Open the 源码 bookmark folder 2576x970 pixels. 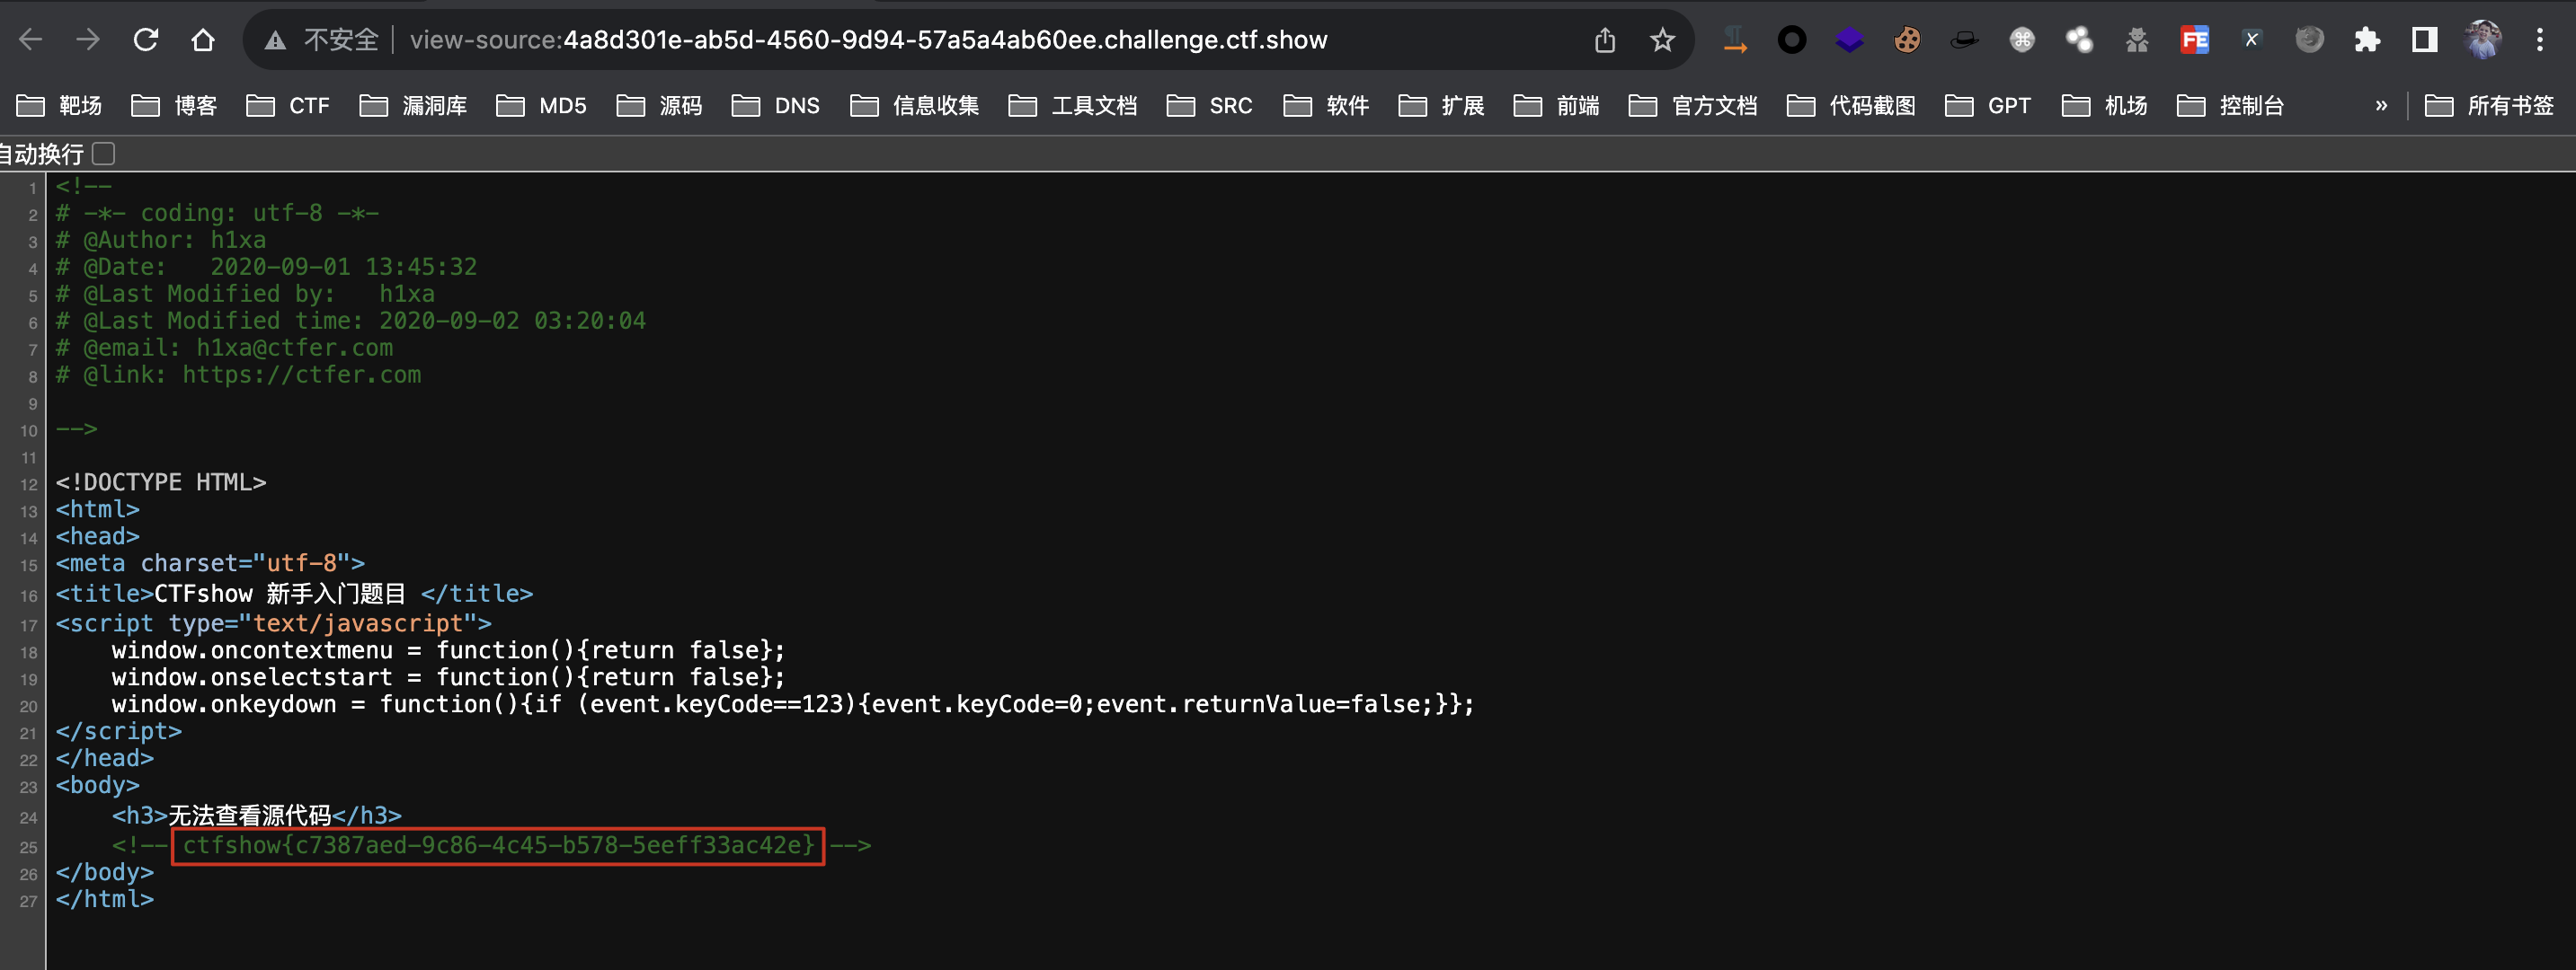click(x=660, y=106)
